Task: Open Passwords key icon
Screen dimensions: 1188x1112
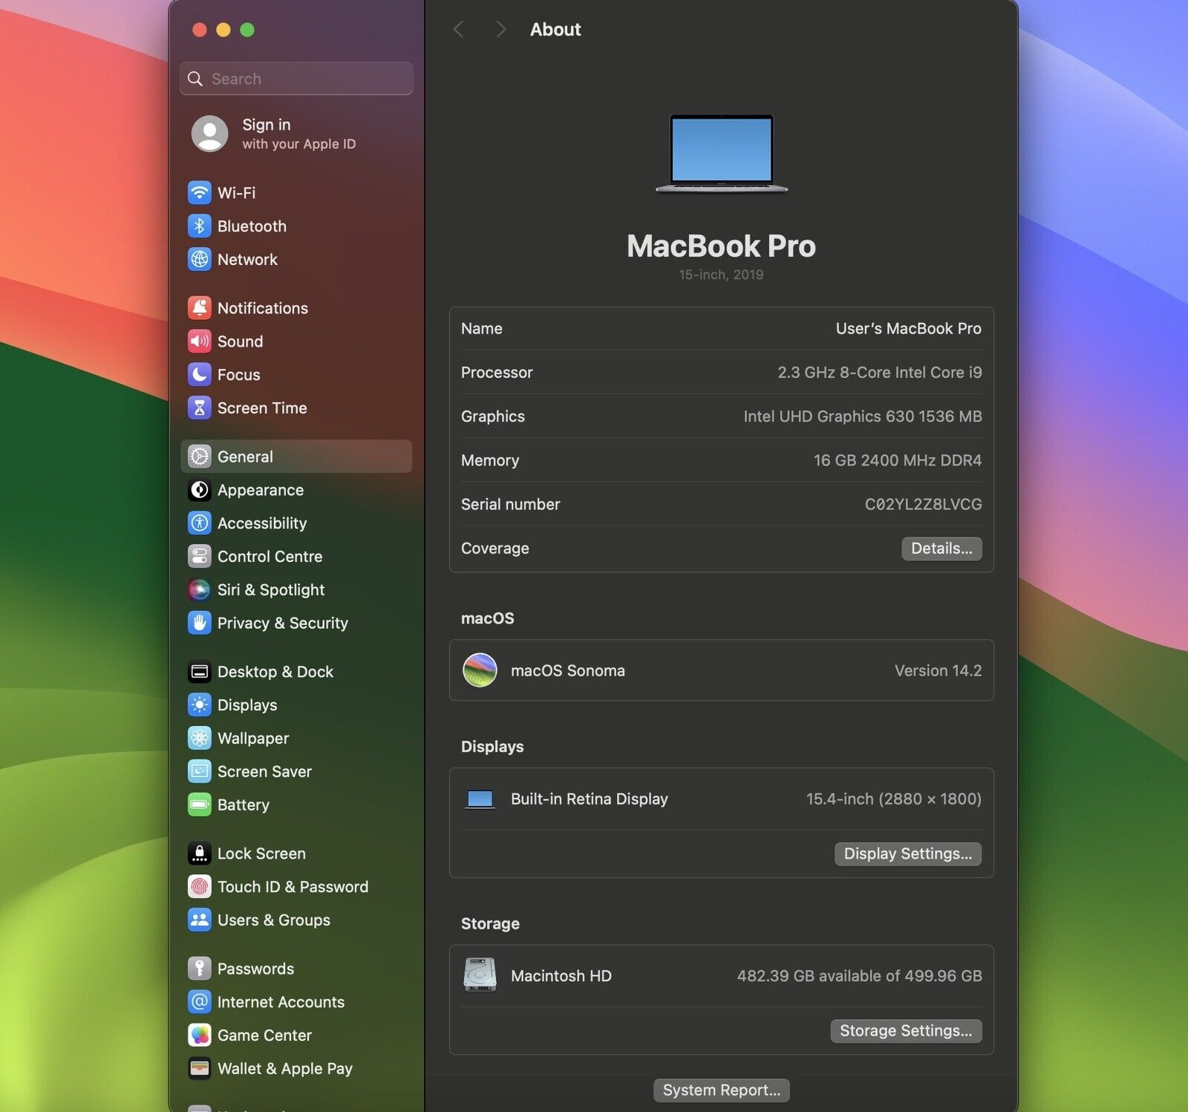Action: click(x=199, y=969)
